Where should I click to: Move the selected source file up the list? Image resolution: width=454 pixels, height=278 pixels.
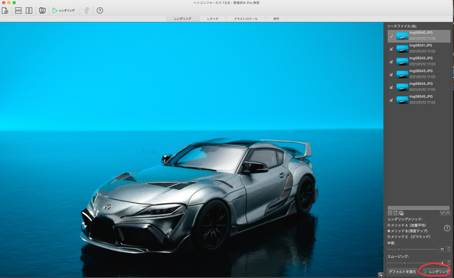[448, 213]
